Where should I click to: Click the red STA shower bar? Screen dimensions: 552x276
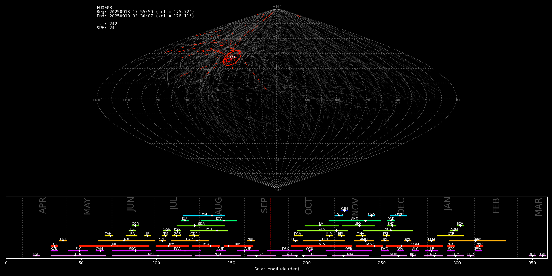[322, 246]
